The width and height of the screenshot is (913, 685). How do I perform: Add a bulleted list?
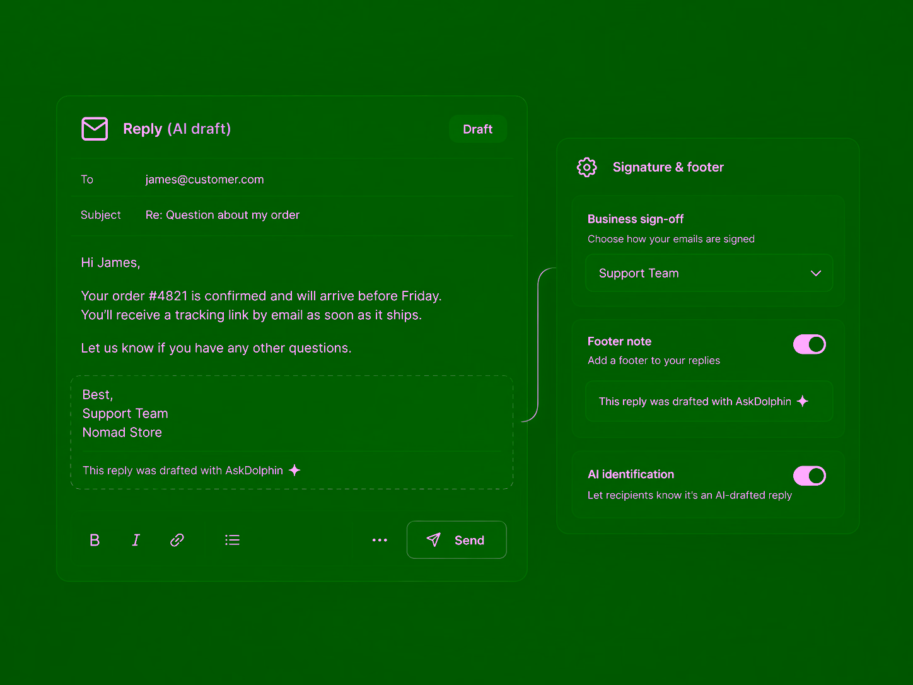pos(232,540)
